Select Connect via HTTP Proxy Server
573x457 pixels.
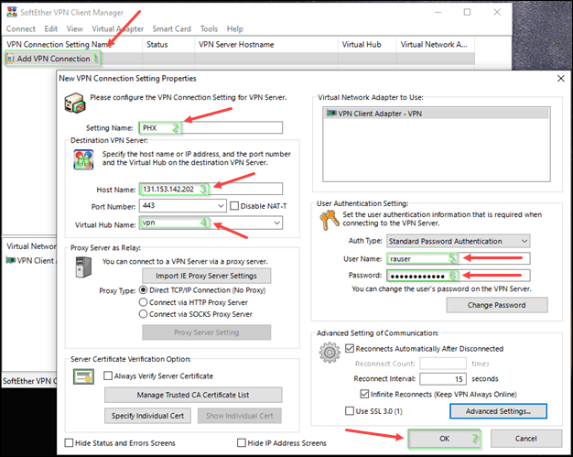(x=143, y=302)
